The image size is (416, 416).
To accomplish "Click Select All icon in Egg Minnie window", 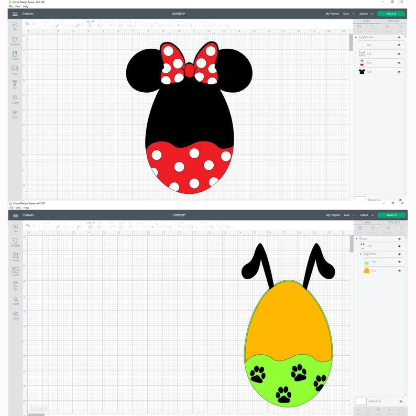I will (90, 26).
